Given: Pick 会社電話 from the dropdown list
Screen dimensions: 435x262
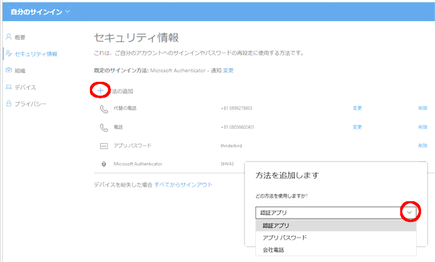Looking at the screenshot, I should tap(336, 250).
